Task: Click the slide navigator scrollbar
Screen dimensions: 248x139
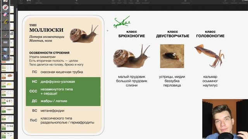Action: (17, 39)
